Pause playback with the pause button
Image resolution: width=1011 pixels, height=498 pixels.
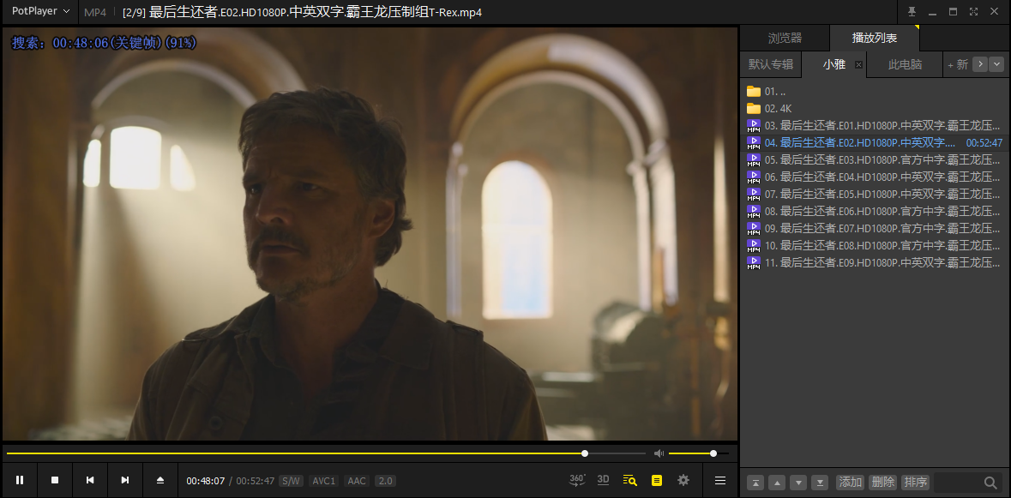20,480
